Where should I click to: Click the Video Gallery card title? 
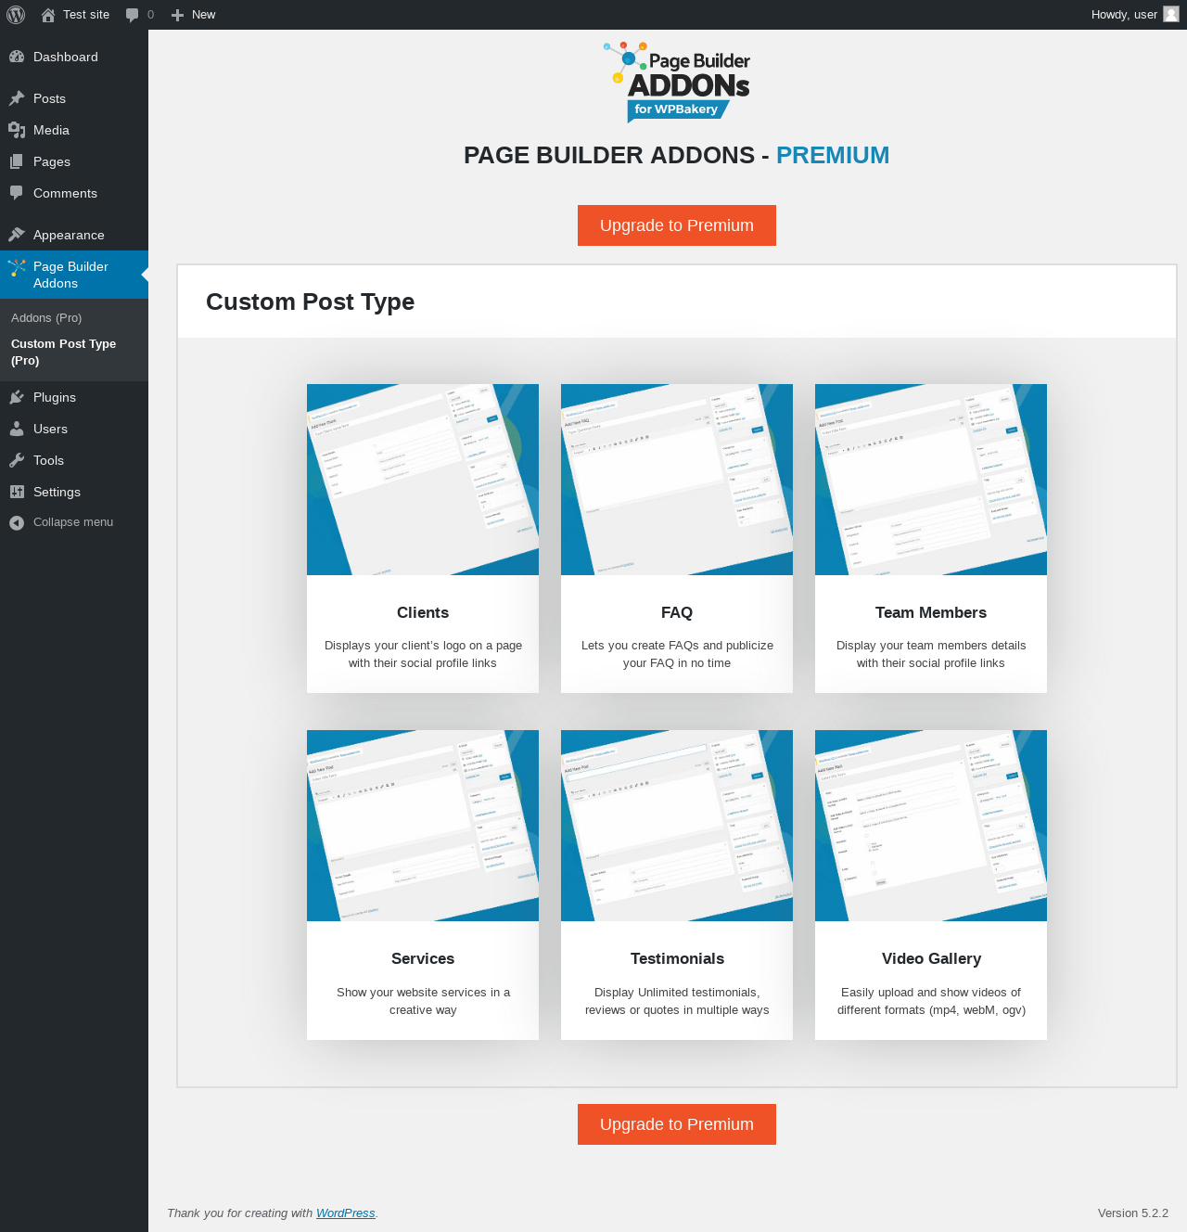(x=931, y=958)
